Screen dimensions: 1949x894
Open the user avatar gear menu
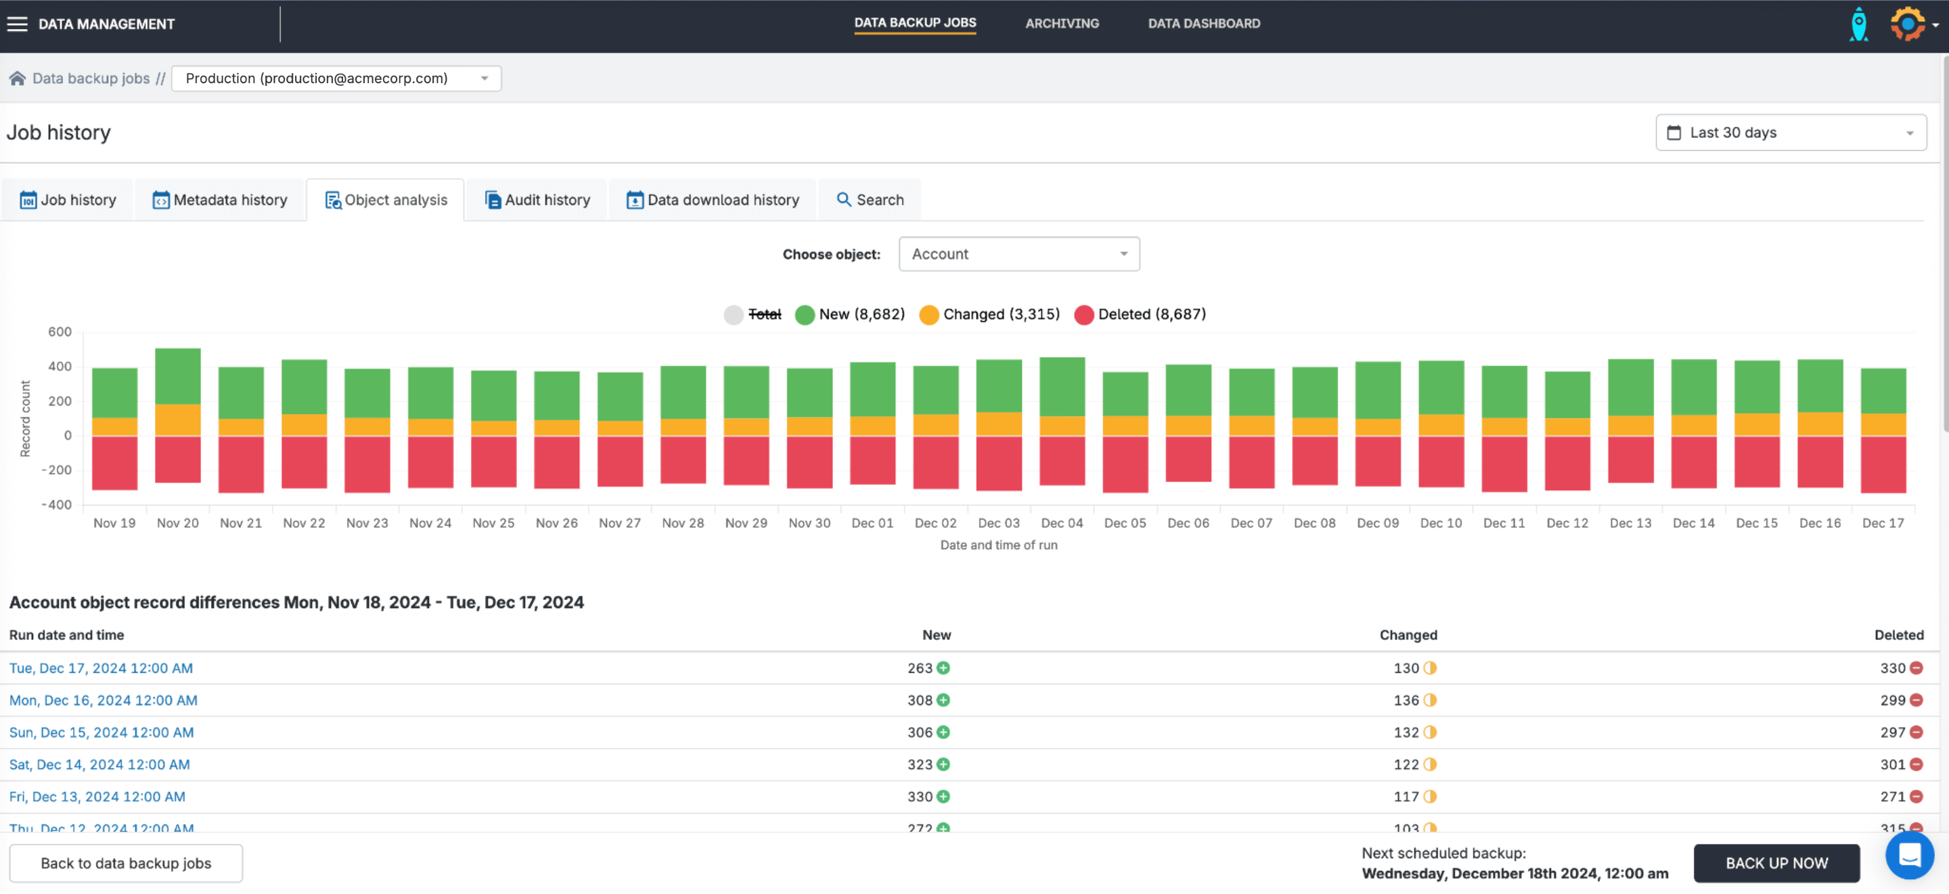click(x=1909, y=24)
